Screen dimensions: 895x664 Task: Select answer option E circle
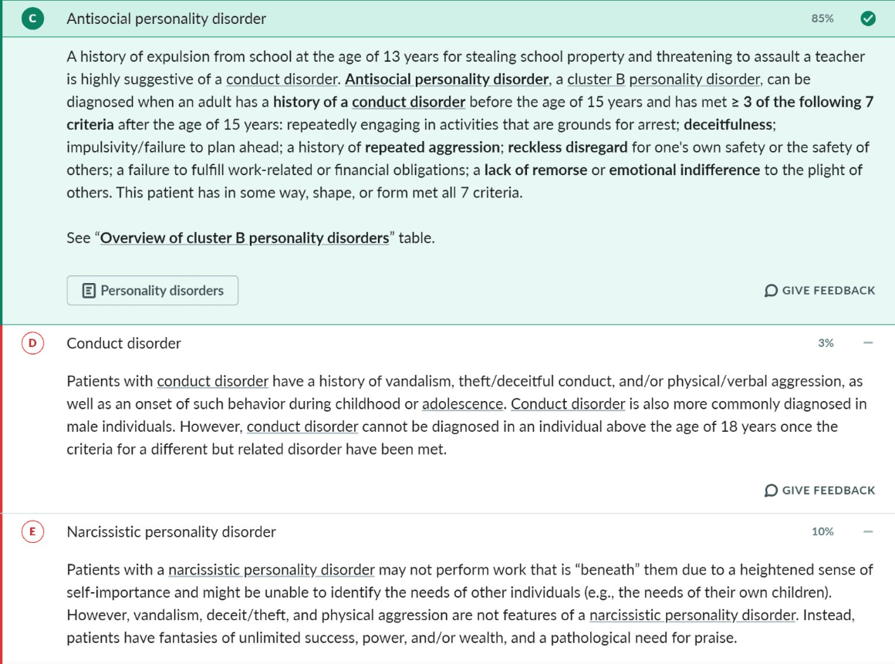[32, 531]
